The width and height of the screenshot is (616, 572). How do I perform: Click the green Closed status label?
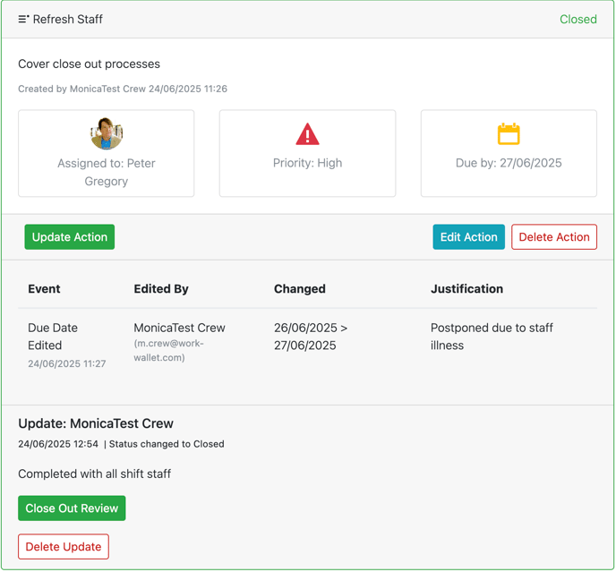(x=577, y=20)
